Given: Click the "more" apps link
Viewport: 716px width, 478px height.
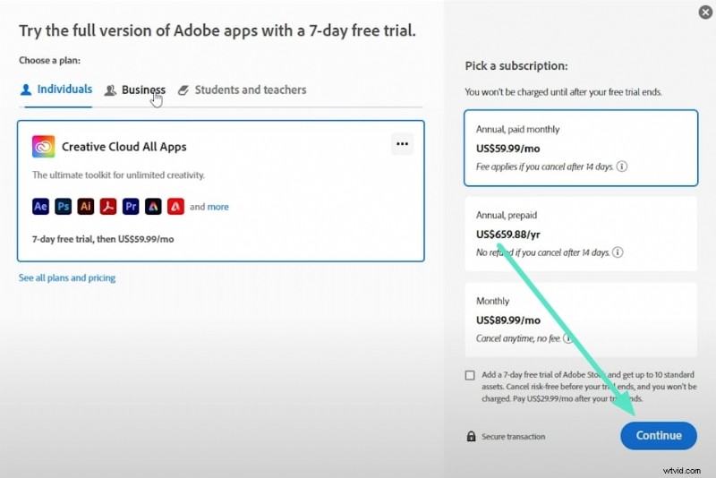Looking at the screenshot, I should click(217, 207).
